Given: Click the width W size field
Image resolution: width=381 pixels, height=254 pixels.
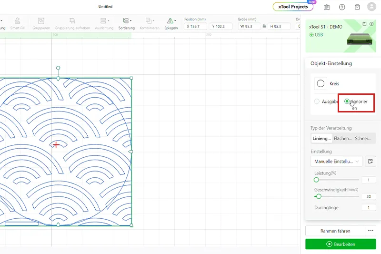Looking at the screenshot, I should coord(249,26).
